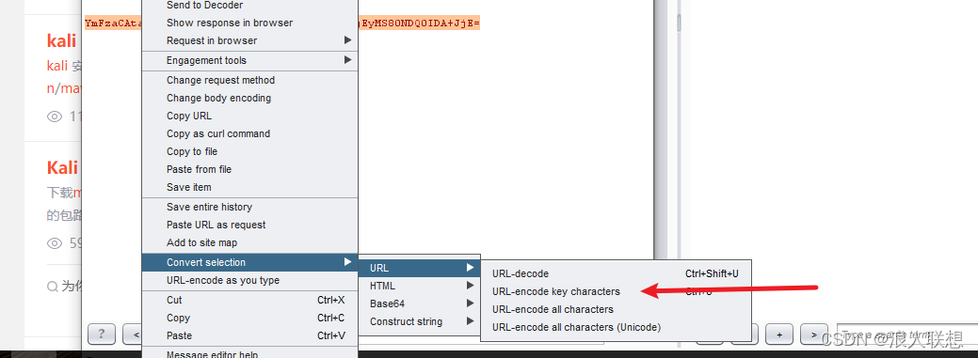Expand the HTML conversion submenu
Viewport: 978px width, 358px height.
(x=420, y=286)
